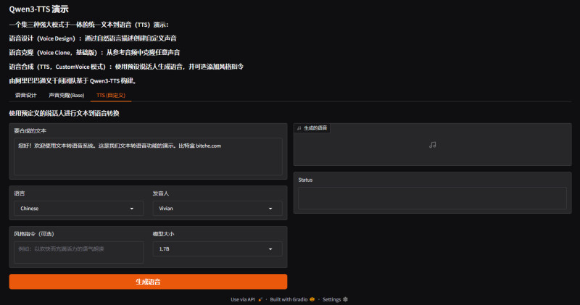
Task: Click the Qwen3-TTS 演示 heading
Action: 39,9
